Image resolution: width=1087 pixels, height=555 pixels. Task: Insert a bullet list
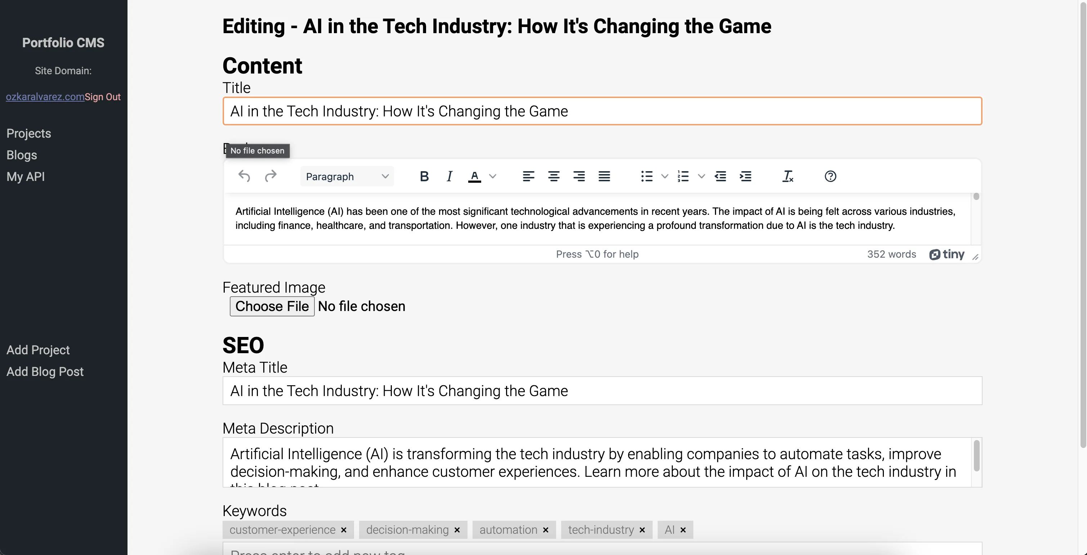coord(647,176)
